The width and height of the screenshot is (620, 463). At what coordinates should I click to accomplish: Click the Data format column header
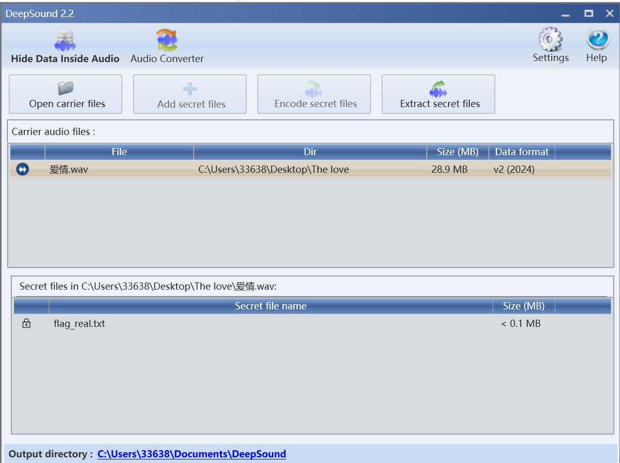pos(522,152)
